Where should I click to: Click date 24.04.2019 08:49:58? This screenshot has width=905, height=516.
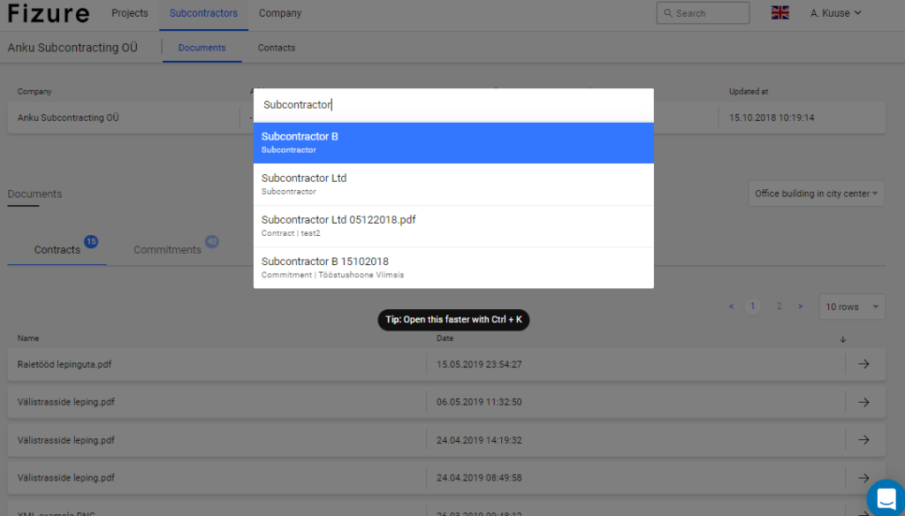coord(479,478)
